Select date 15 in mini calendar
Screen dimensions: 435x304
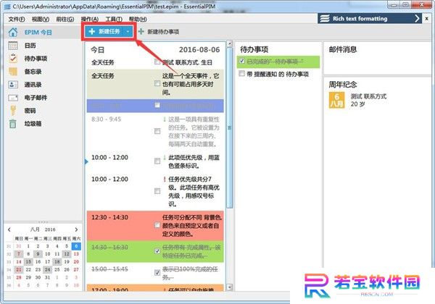pos(28,261)
